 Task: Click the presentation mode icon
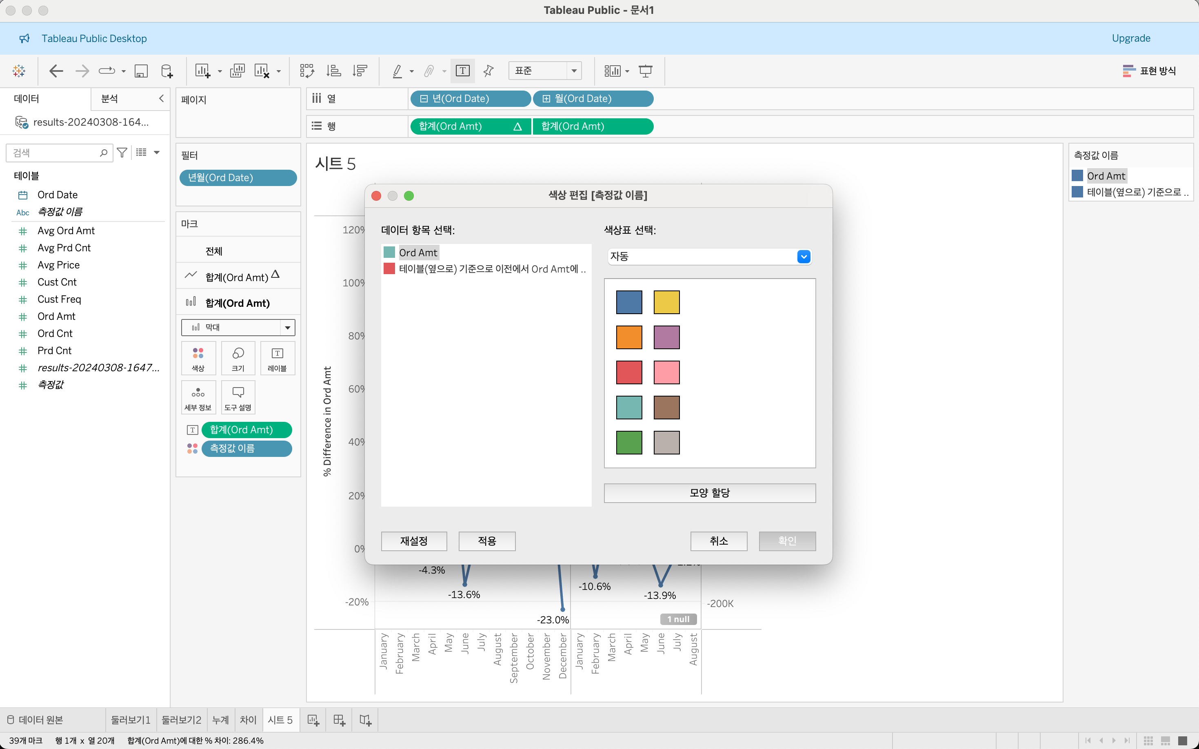645,71
